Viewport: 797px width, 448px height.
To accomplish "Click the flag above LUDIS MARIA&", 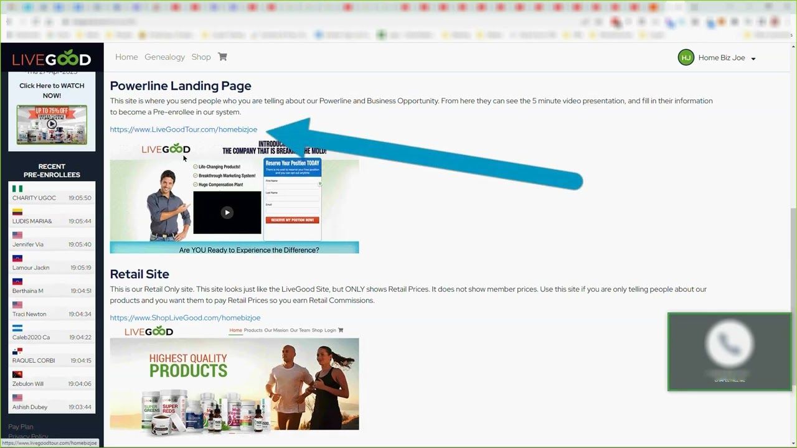I will 17,212.
